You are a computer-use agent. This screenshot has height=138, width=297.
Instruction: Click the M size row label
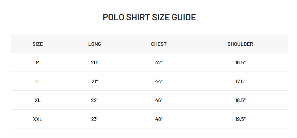coord(38,63)
